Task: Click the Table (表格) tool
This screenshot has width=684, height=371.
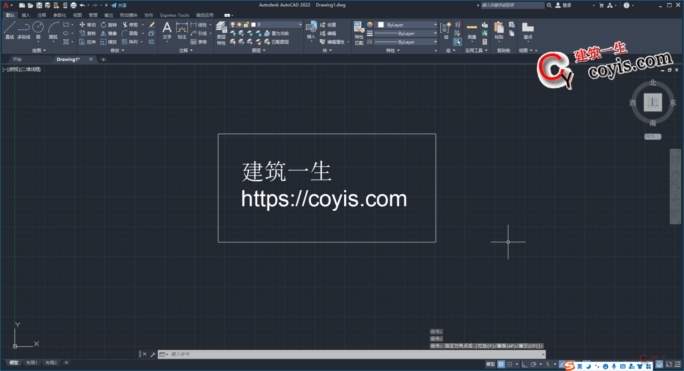Action: tap(199, 42)
